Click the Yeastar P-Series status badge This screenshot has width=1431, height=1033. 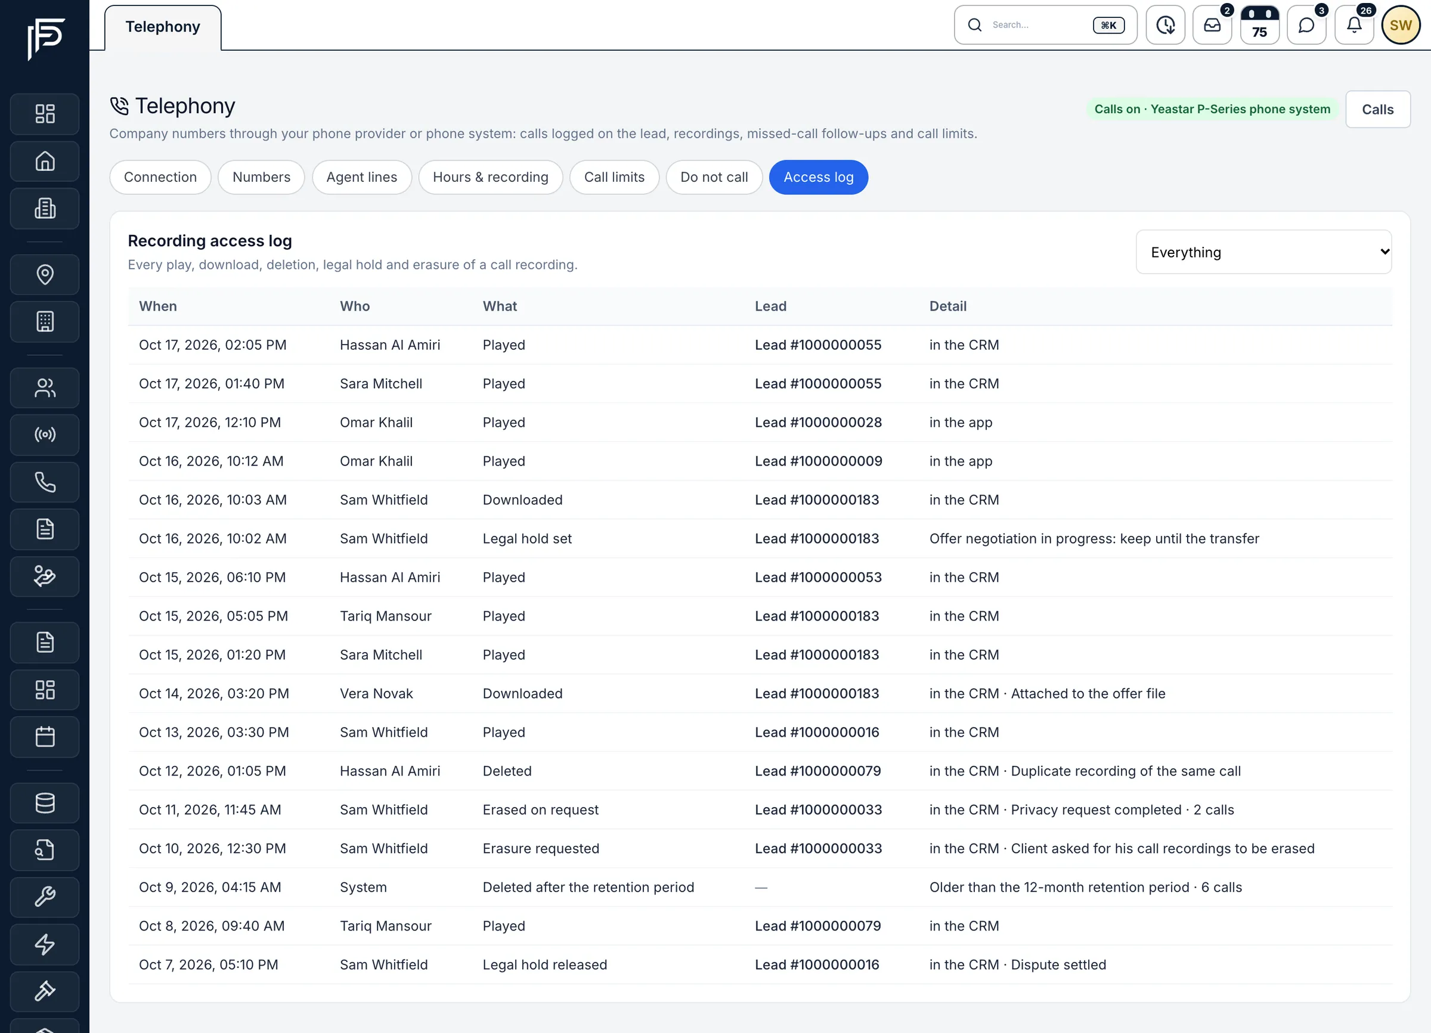[x=1212, y=109]
